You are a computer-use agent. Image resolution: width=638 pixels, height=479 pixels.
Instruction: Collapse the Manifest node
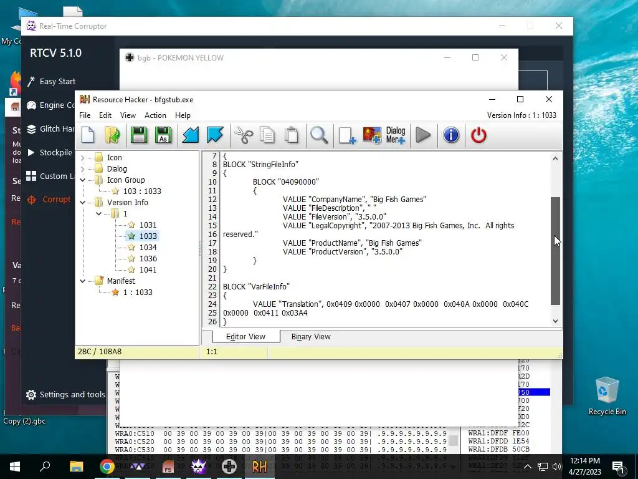pos(83,281)
